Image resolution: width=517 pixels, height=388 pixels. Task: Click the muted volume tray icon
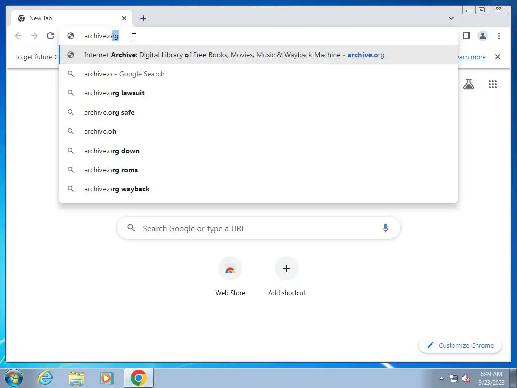(x=466, y=379)
